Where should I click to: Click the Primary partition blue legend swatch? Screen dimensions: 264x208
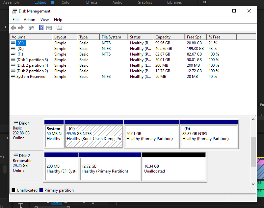click(x=41, y=190)
